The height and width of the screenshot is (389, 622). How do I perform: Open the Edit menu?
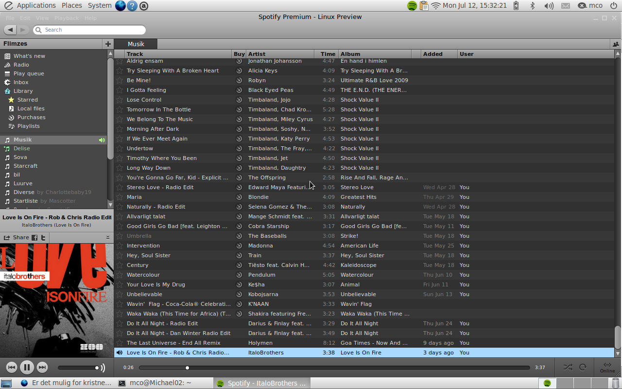(25, 18)
